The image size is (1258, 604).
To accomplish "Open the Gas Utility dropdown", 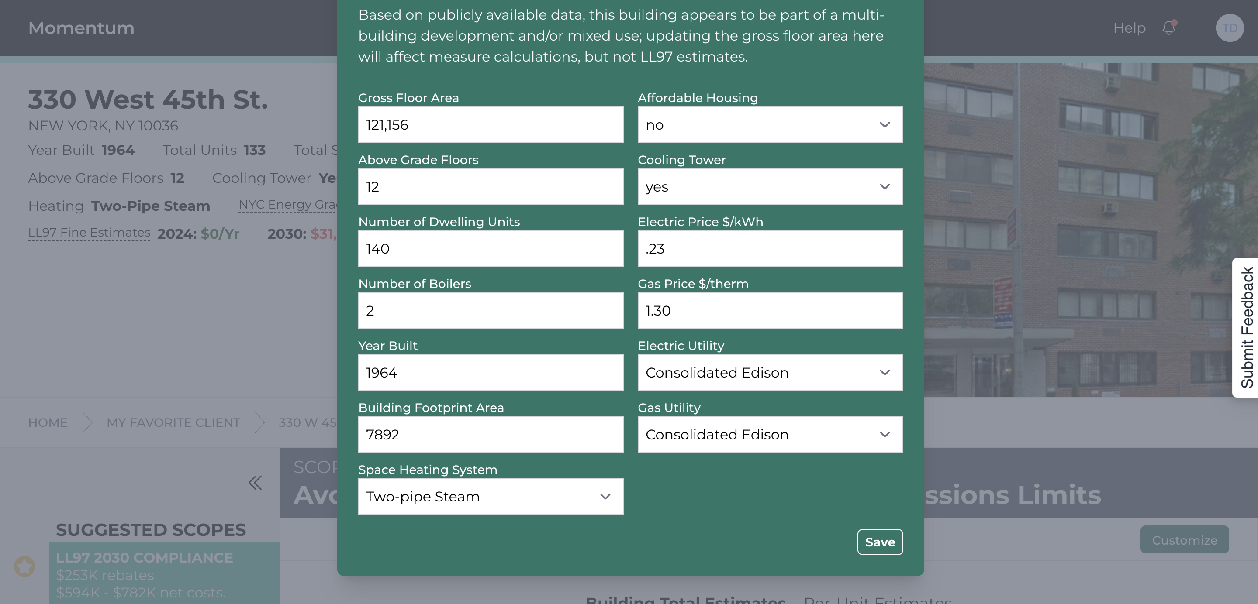I will click(x=770, y=435).
